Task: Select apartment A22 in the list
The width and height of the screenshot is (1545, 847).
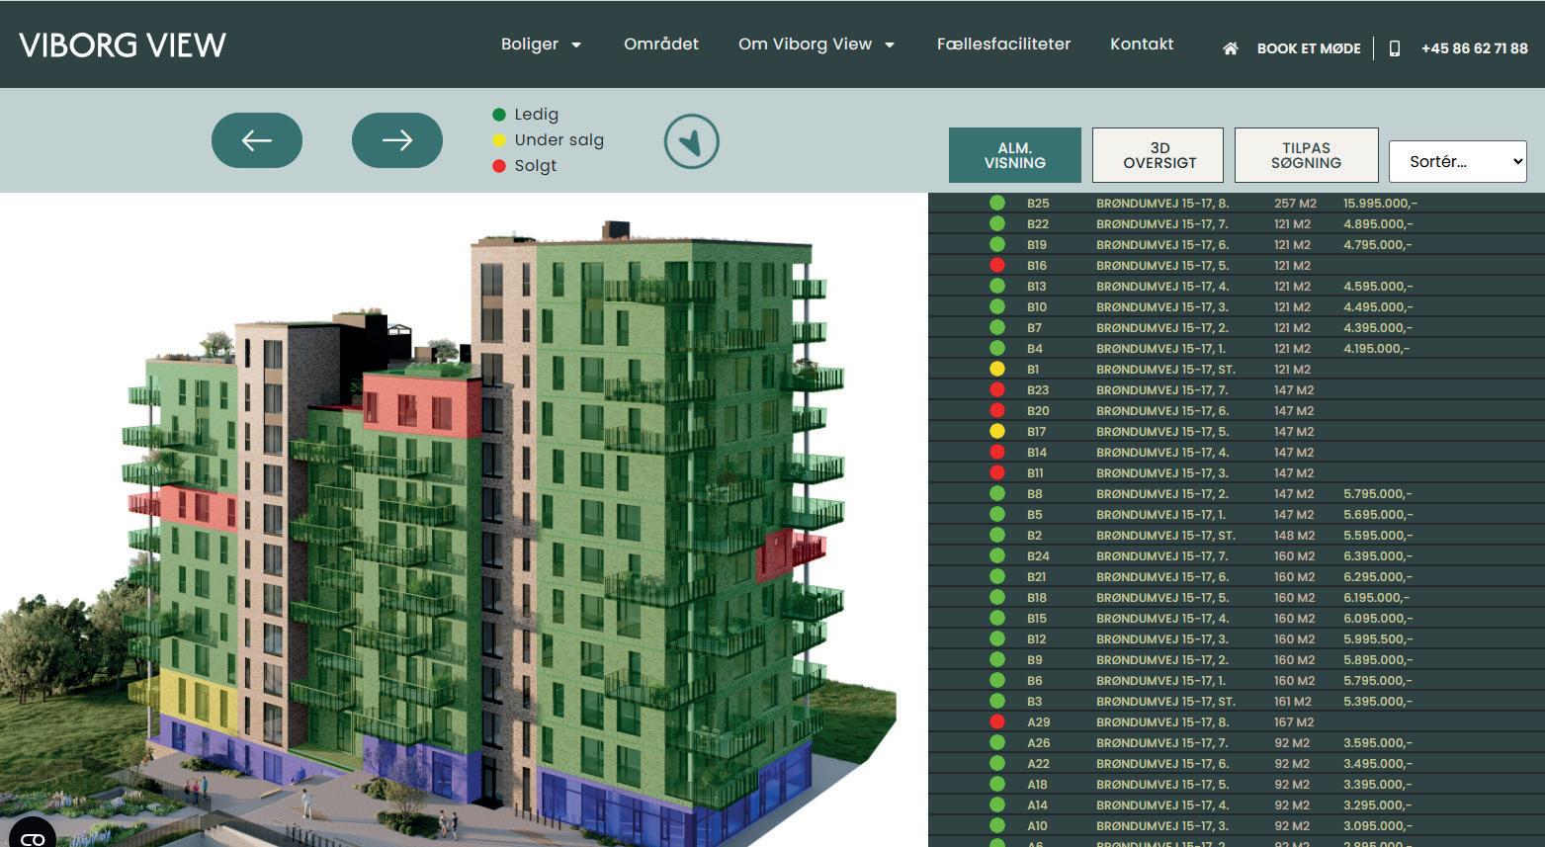Action: click(1237, 763)
